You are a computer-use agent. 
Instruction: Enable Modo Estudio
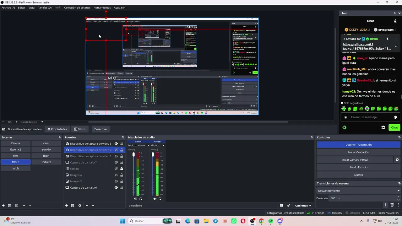358,167
